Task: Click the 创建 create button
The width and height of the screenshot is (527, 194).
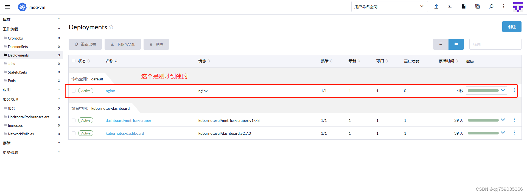Action: pos(512,27)
